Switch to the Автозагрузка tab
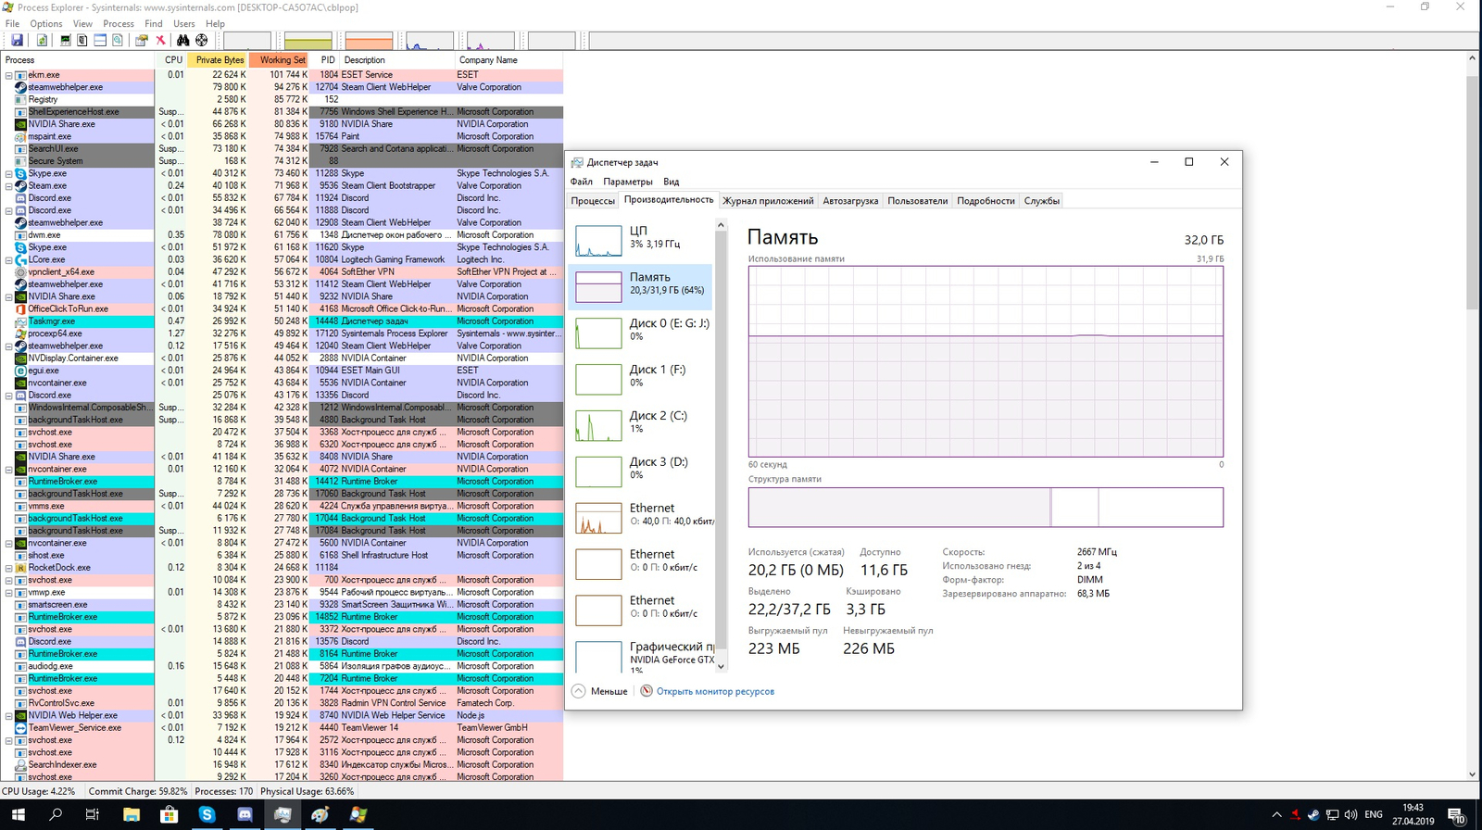Viewport: 1482px width, 830px height. pos(850,201)
